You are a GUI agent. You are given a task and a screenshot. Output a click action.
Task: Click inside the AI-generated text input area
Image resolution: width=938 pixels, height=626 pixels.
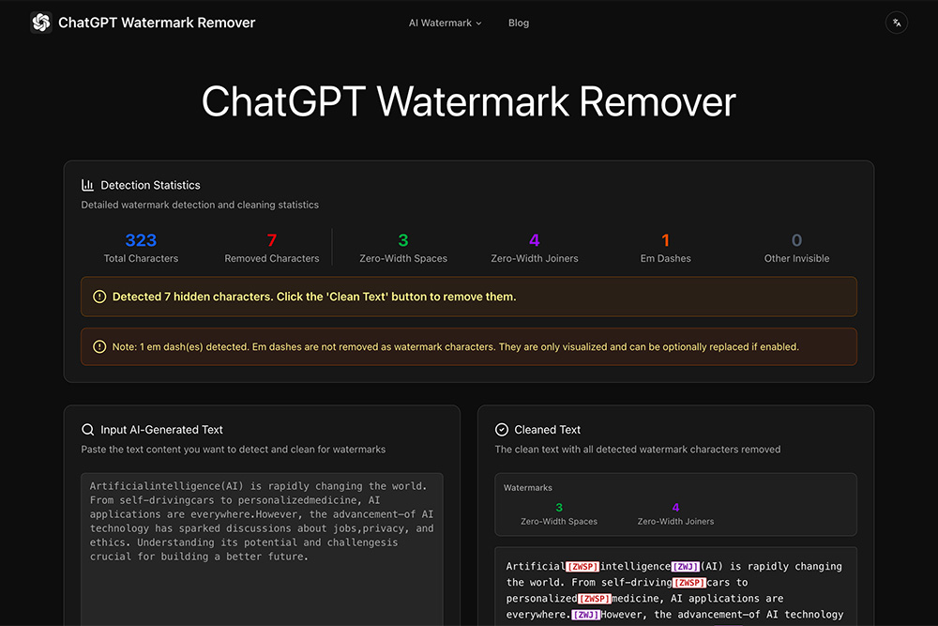click(262, 549)
